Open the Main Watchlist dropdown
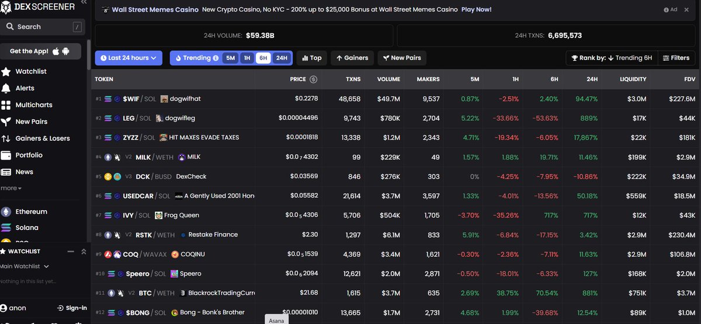 coord(24,266)
